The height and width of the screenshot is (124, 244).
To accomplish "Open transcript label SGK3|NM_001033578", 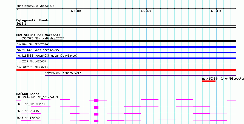I will 30,104.
